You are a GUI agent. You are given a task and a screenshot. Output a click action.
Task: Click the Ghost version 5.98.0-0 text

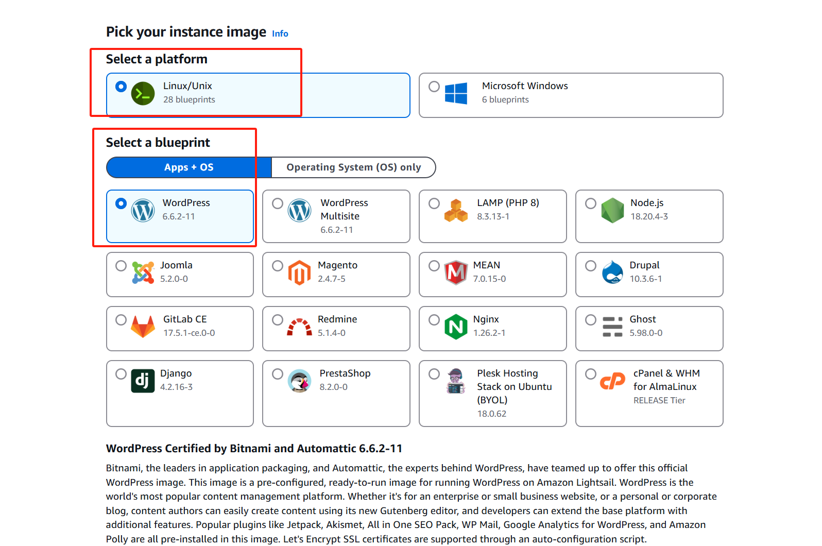click(646, 333)
